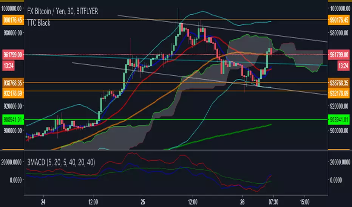Viewport: 352px width, 207px height.
Task: Click green 908941.01 label on right scale
Action: pyautogui.click(x=339, y=120)
